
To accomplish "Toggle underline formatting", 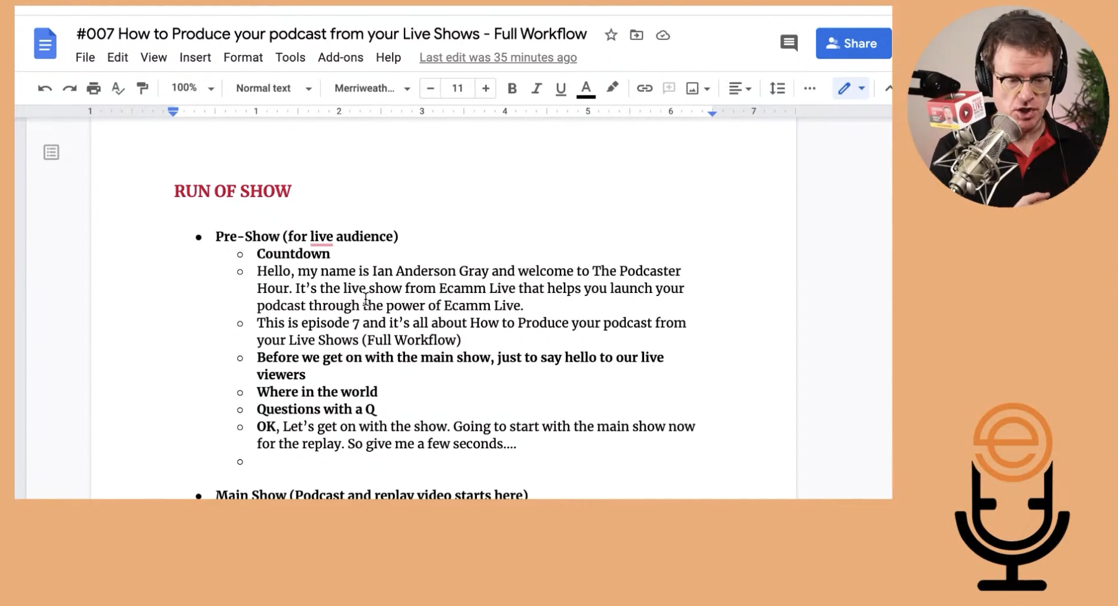I will 560,88.
